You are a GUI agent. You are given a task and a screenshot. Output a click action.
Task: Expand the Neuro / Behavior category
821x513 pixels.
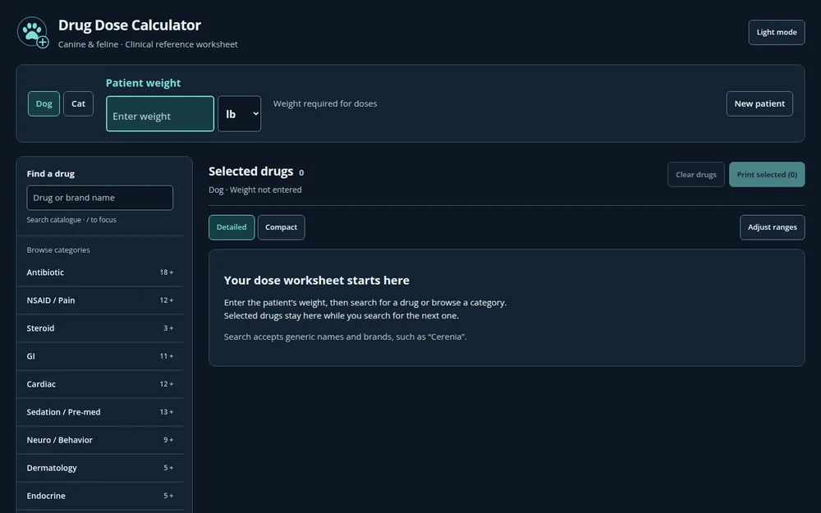[100, 440]
